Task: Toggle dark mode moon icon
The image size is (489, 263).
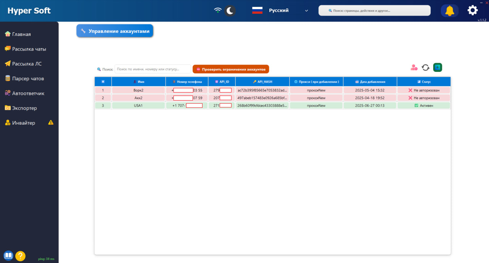Action: click(230, 11)
